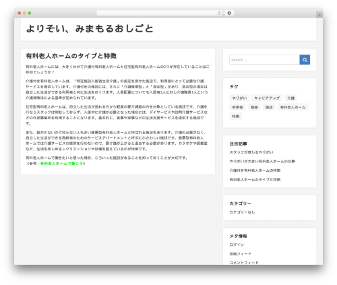Select the 特徴 tag
The width and height of the screenshot is (337, 285).
pos(236,117)
